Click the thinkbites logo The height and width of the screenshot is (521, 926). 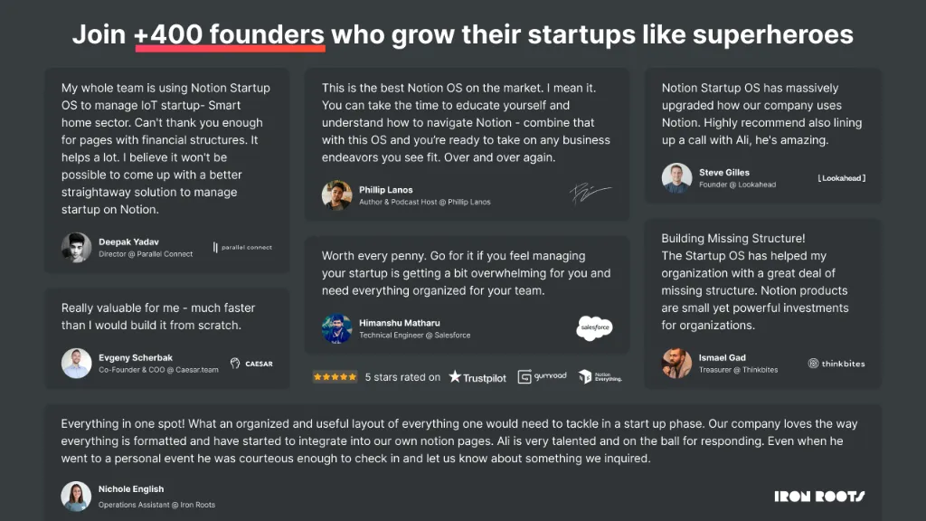[836, 364]
